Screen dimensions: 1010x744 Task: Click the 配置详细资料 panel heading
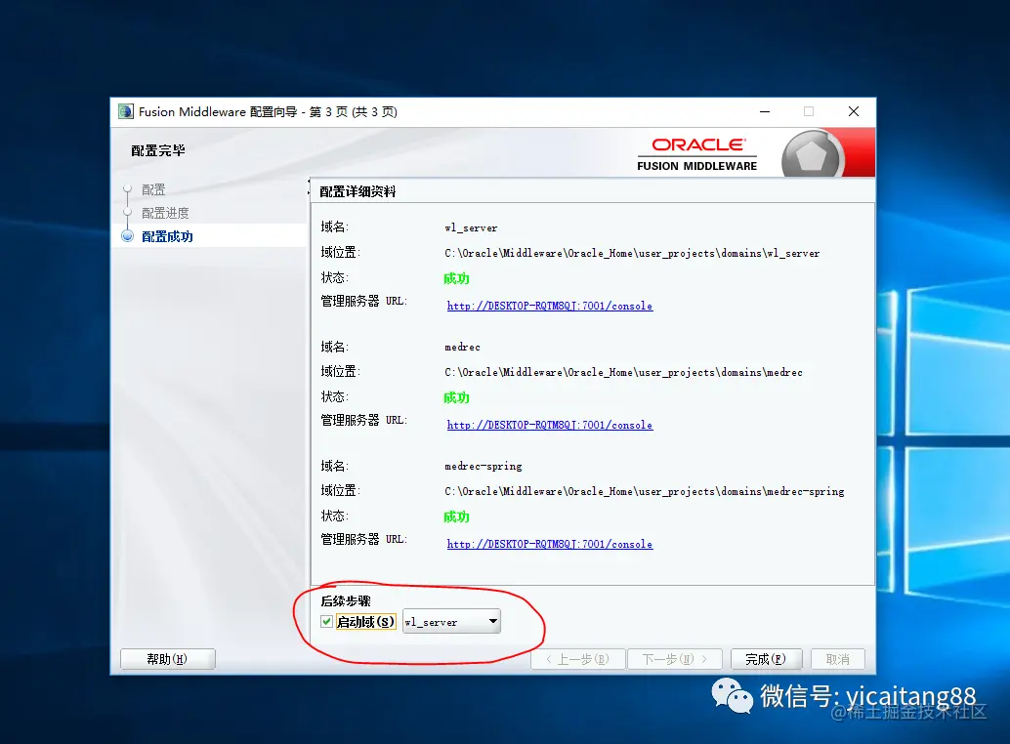tap(358, 191)
